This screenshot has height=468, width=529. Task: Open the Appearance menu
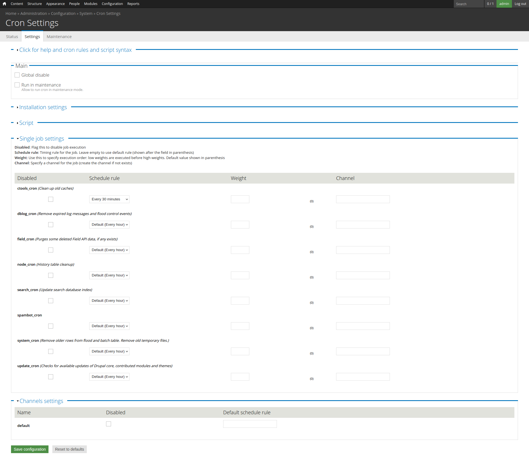(x=55, y=4)
